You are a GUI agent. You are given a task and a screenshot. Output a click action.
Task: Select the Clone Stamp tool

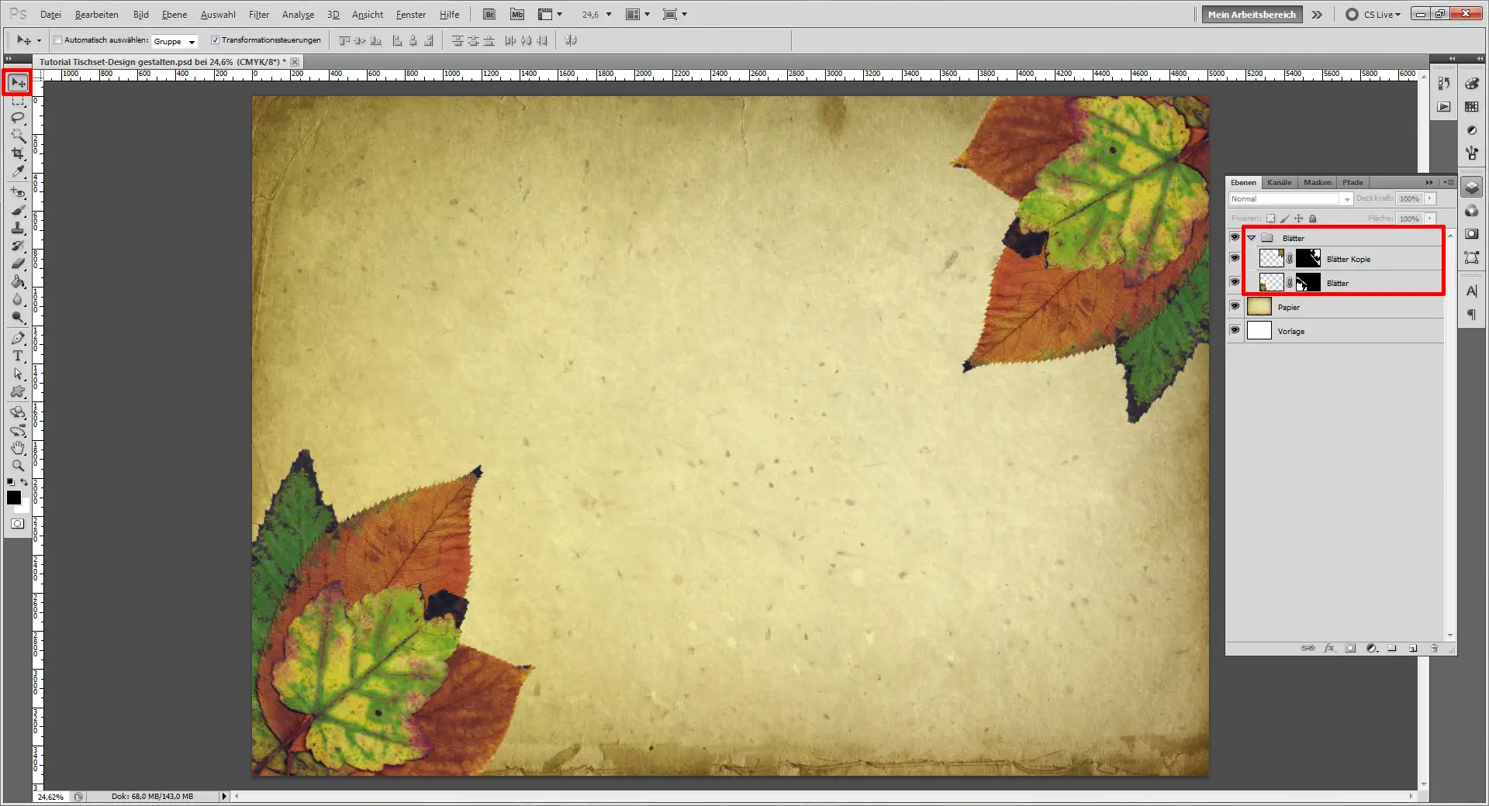point(17,228)
